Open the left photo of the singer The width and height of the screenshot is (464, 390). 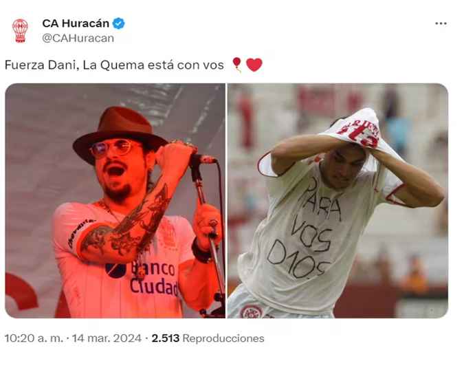point(115,201)
